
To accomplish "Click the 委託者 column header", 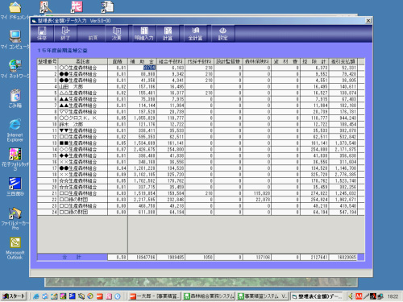I will coord(83,61).
